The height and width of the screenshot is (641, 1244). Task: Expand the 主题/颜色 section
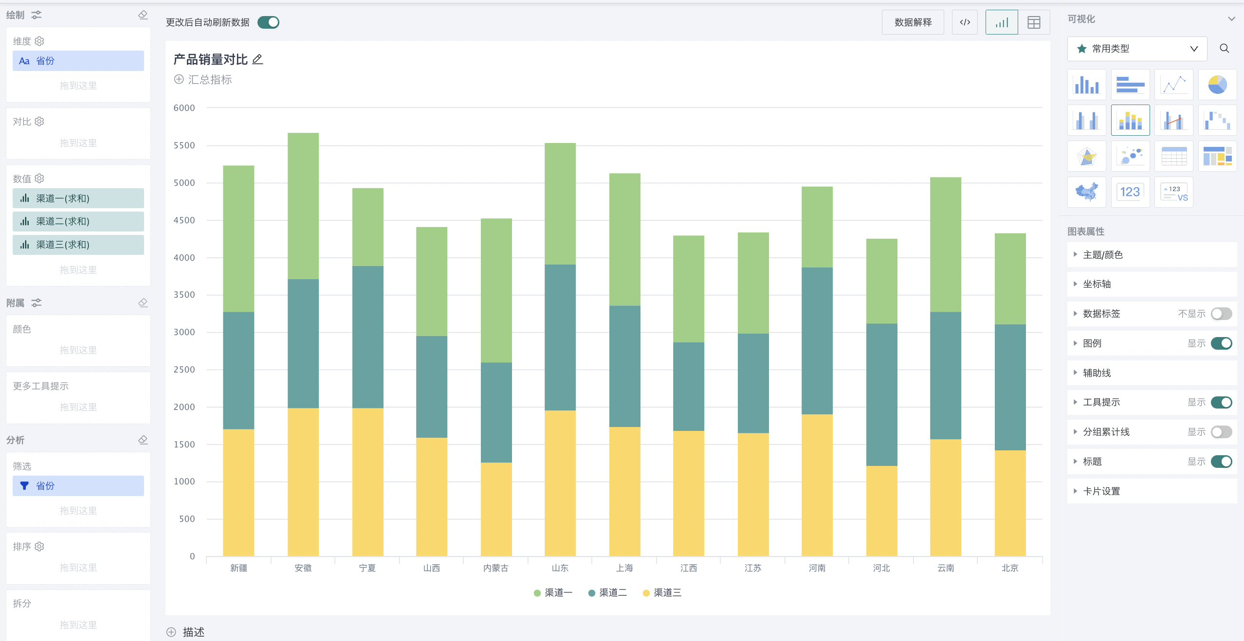pos(1152,255)
